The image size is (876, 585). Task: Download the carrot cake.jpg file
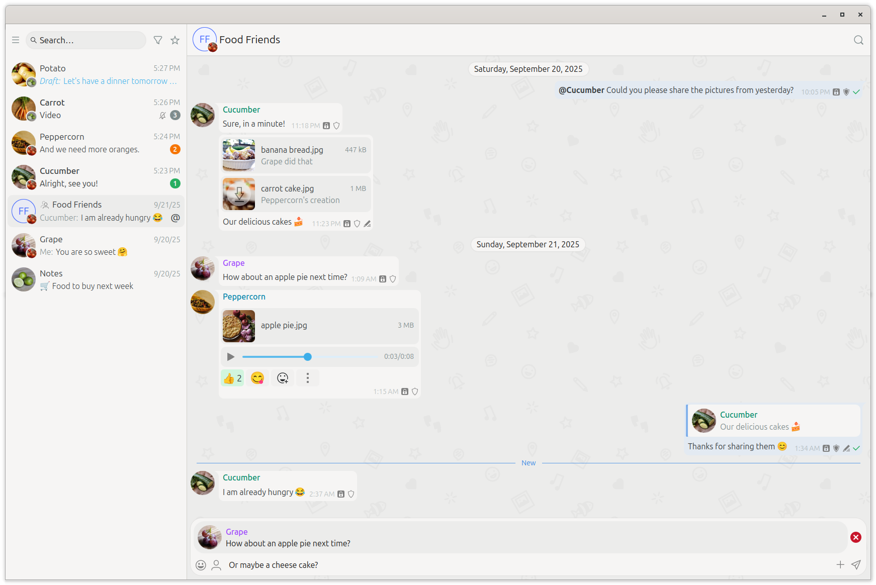[x=239, y=194]
